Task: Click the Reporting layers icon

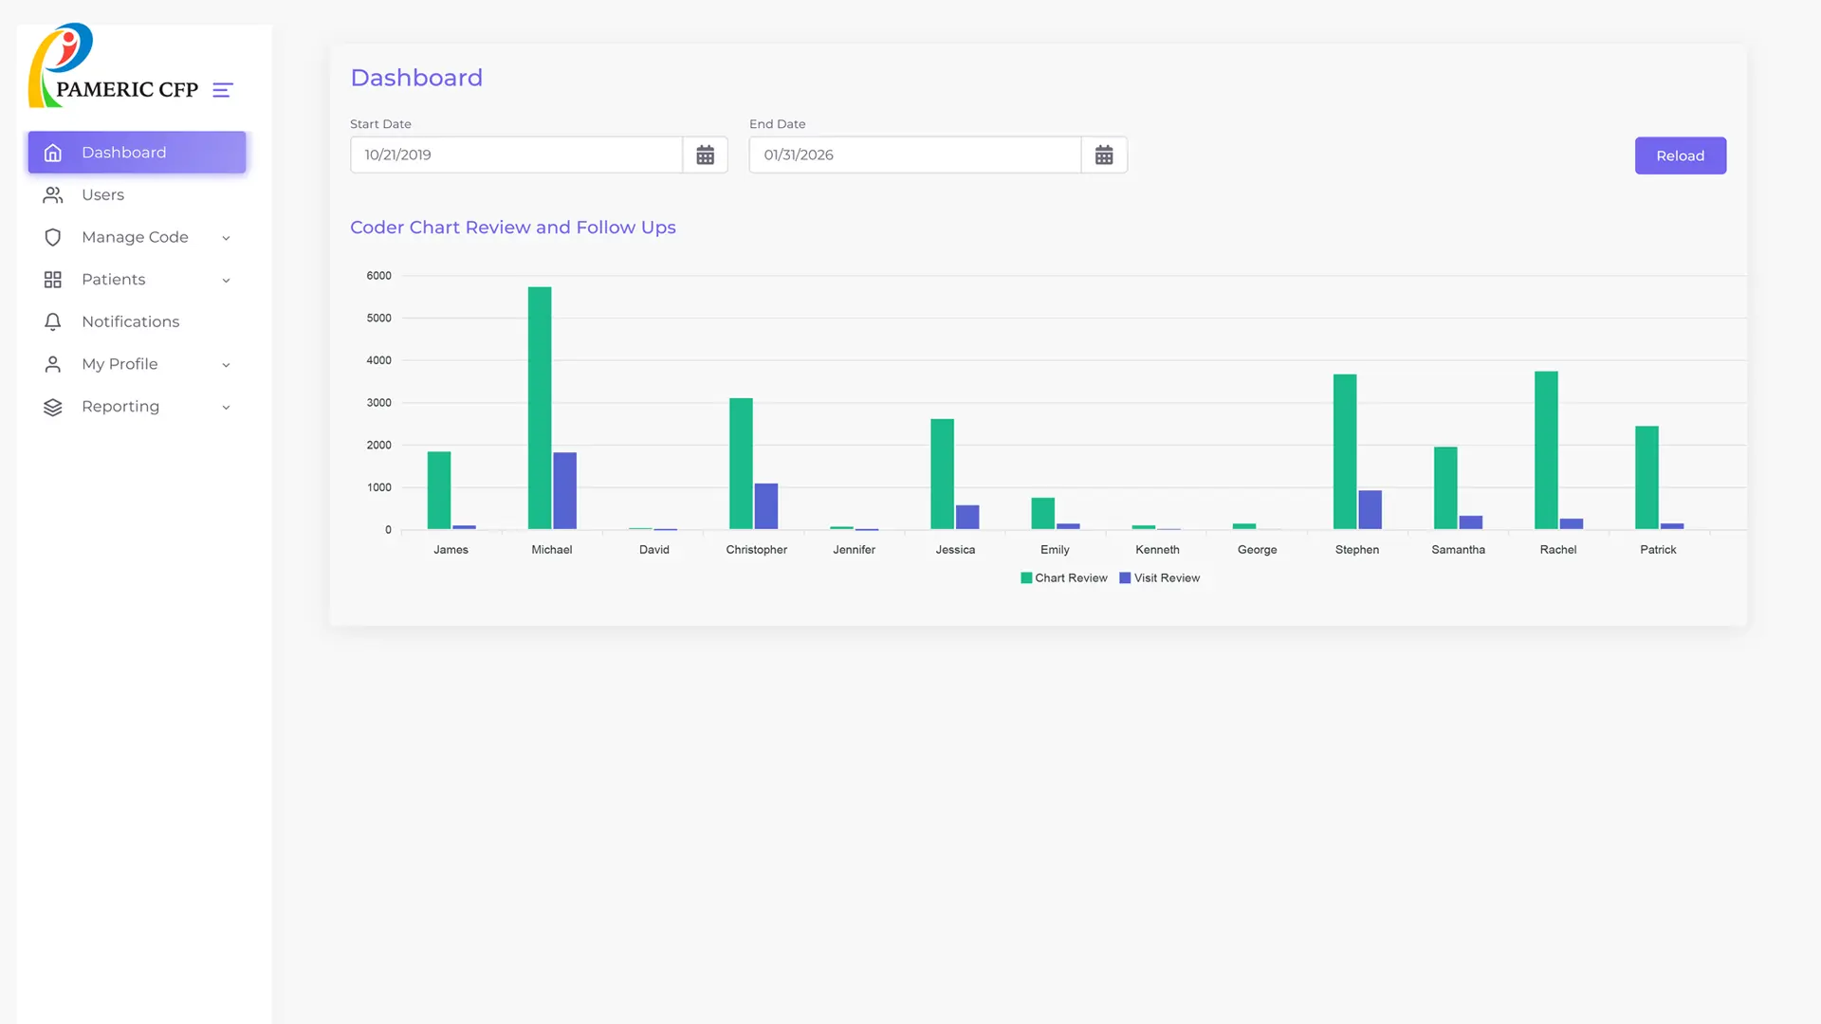Action: pyautogui.click(x=53, y=407)
